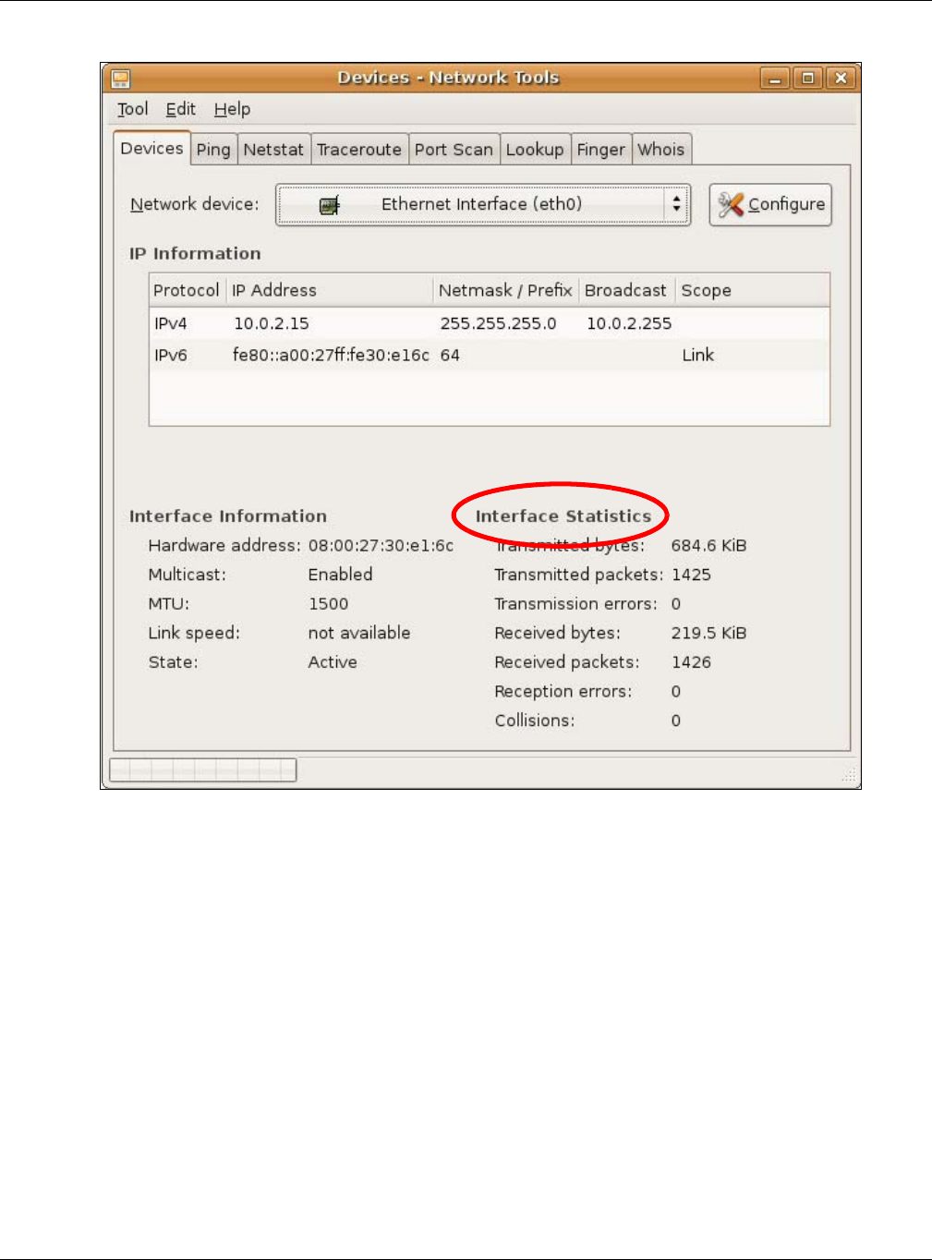Close the Network Tools window
This screenshot has width=932, height=1260.
(x=841, y=79)
